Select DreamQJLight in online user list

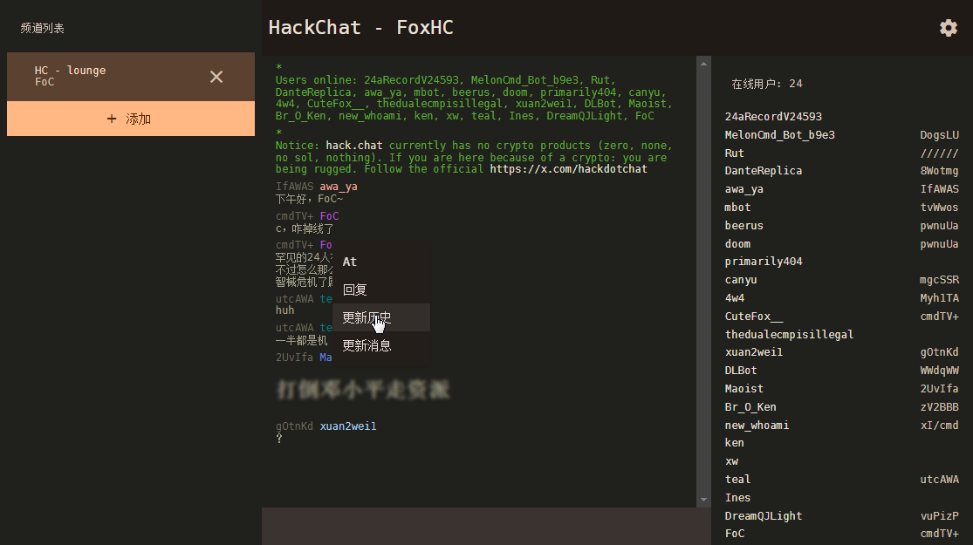click(764, 516)
